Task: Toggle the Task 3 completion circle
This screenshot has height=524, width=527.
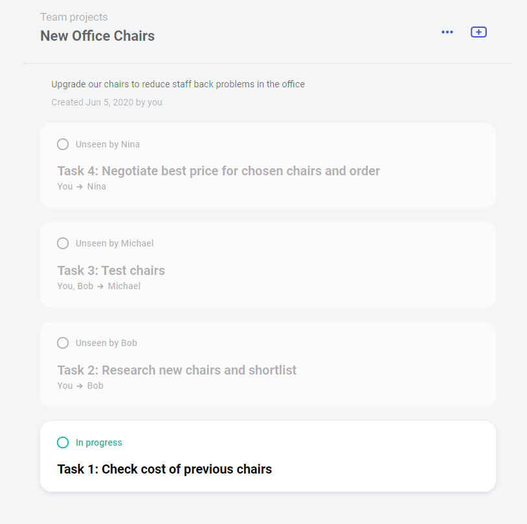Action: click(63, 243)
